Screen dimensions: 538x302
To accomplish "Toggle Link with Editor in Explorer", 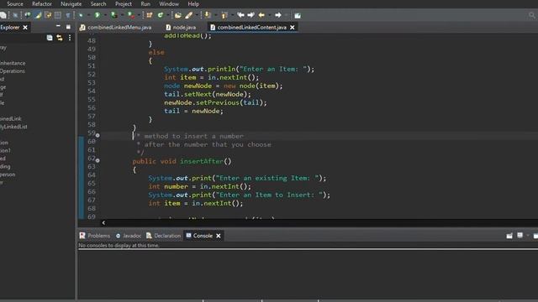I will point(60,38).
